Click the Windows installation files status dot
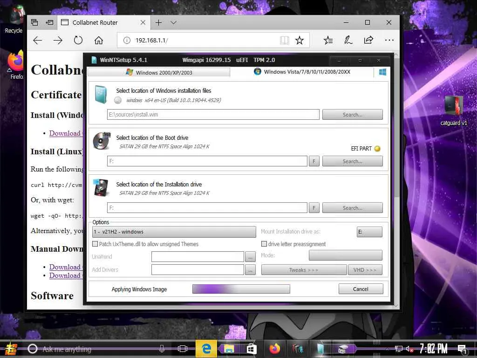This screenshot has width=477, height=358. [x=118, y=100]
